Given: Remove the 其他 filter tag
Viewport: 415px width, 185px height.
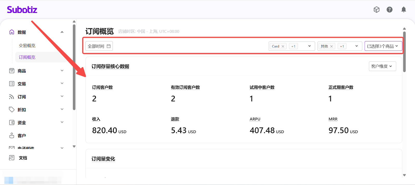Looking at the screenshot, I should (x=331, y=46).
